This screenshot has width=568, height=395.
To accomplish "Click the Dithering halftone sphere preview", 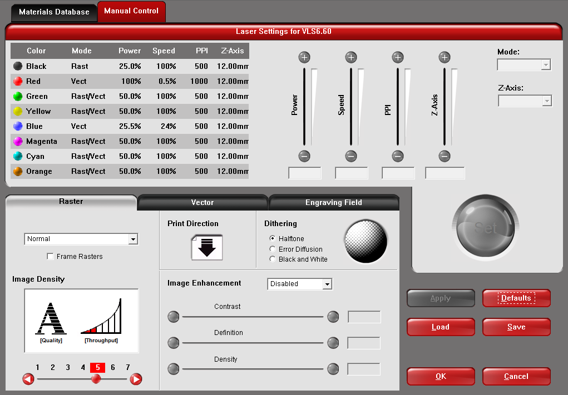I will 366,241.
